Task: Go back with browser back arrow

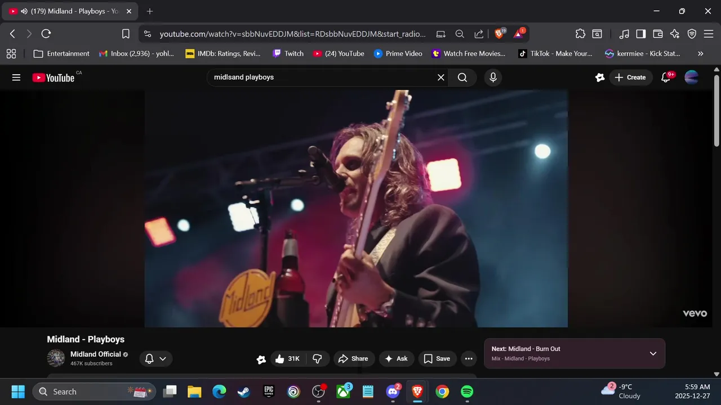Action: pos(13,34)
